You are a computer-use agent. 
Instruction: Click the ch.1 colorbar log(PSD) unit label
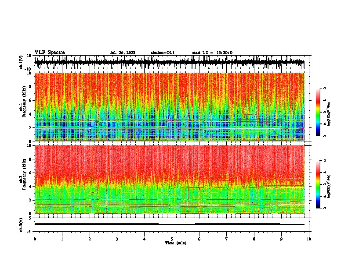[x=329, y=114]
